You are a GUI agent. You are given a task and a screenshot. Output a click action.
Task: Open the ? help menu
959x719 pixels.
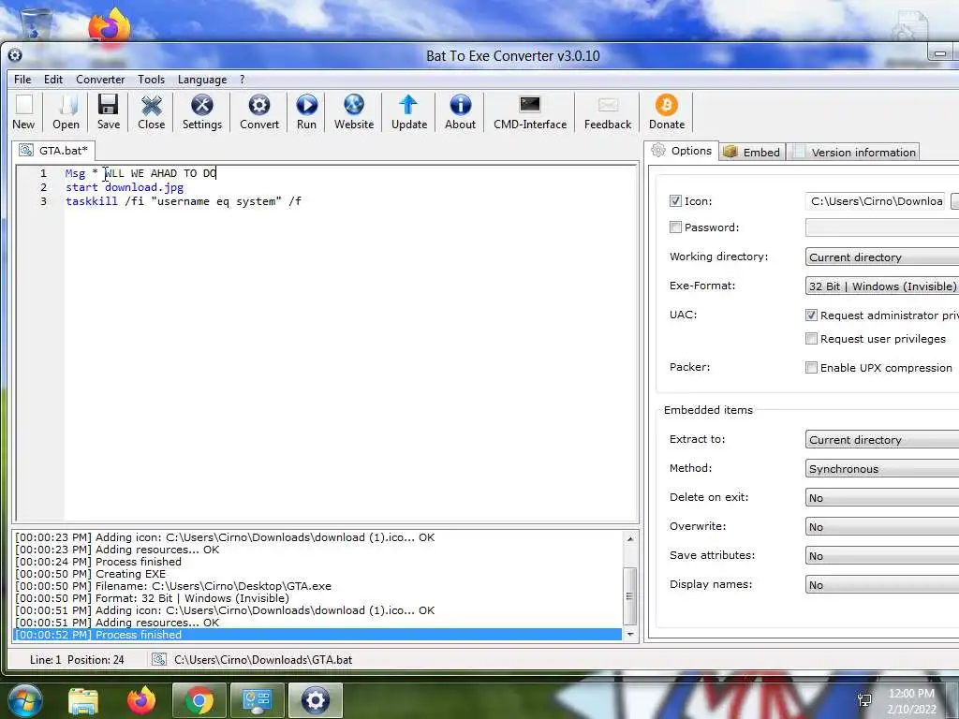(243, 80)
